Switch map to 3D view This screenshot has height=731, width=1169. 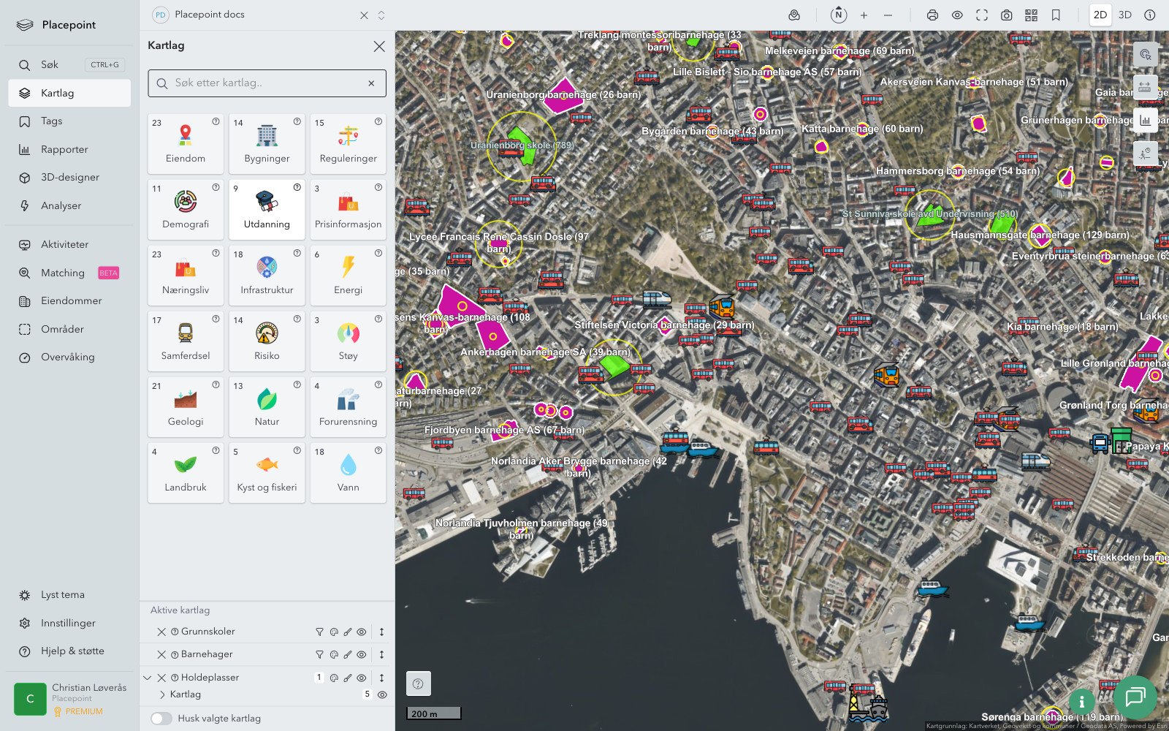pos(1125,15)
